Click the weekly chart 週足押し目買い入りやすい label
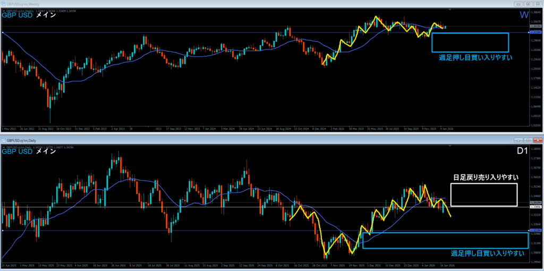This screenshot has height=271, width=544. (x=475, y=57)
